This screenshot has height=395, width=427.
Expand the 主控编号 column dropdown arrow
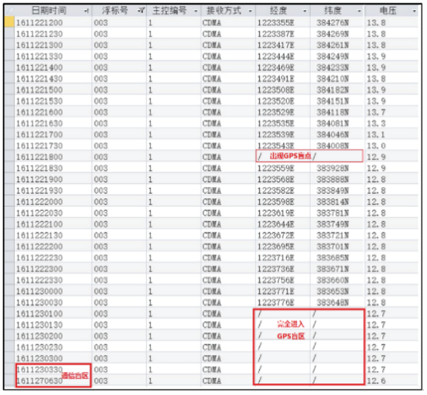pyautogui.click(x=195, y=12)
